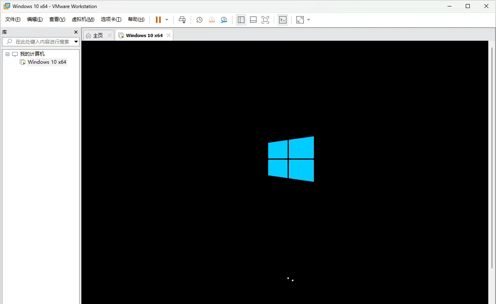This screenshot has height=304, width=496.
Task: Open the stretch display dropdown arrow
Action: [309, 20]
